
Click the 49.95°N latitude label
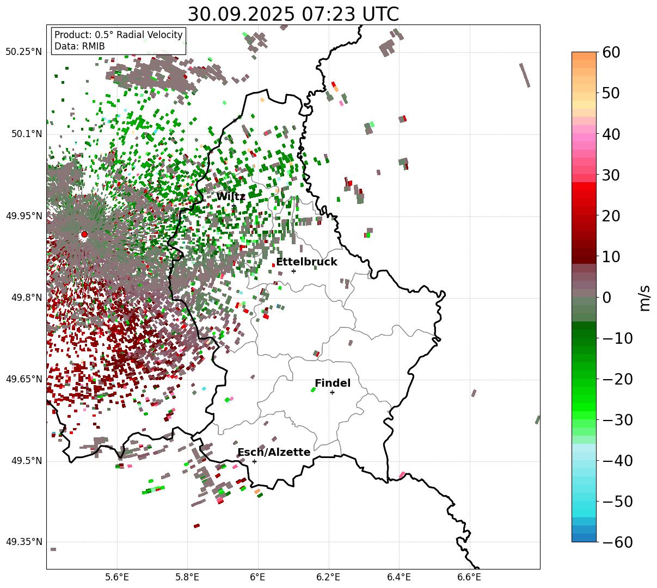(x=24, y=216)
